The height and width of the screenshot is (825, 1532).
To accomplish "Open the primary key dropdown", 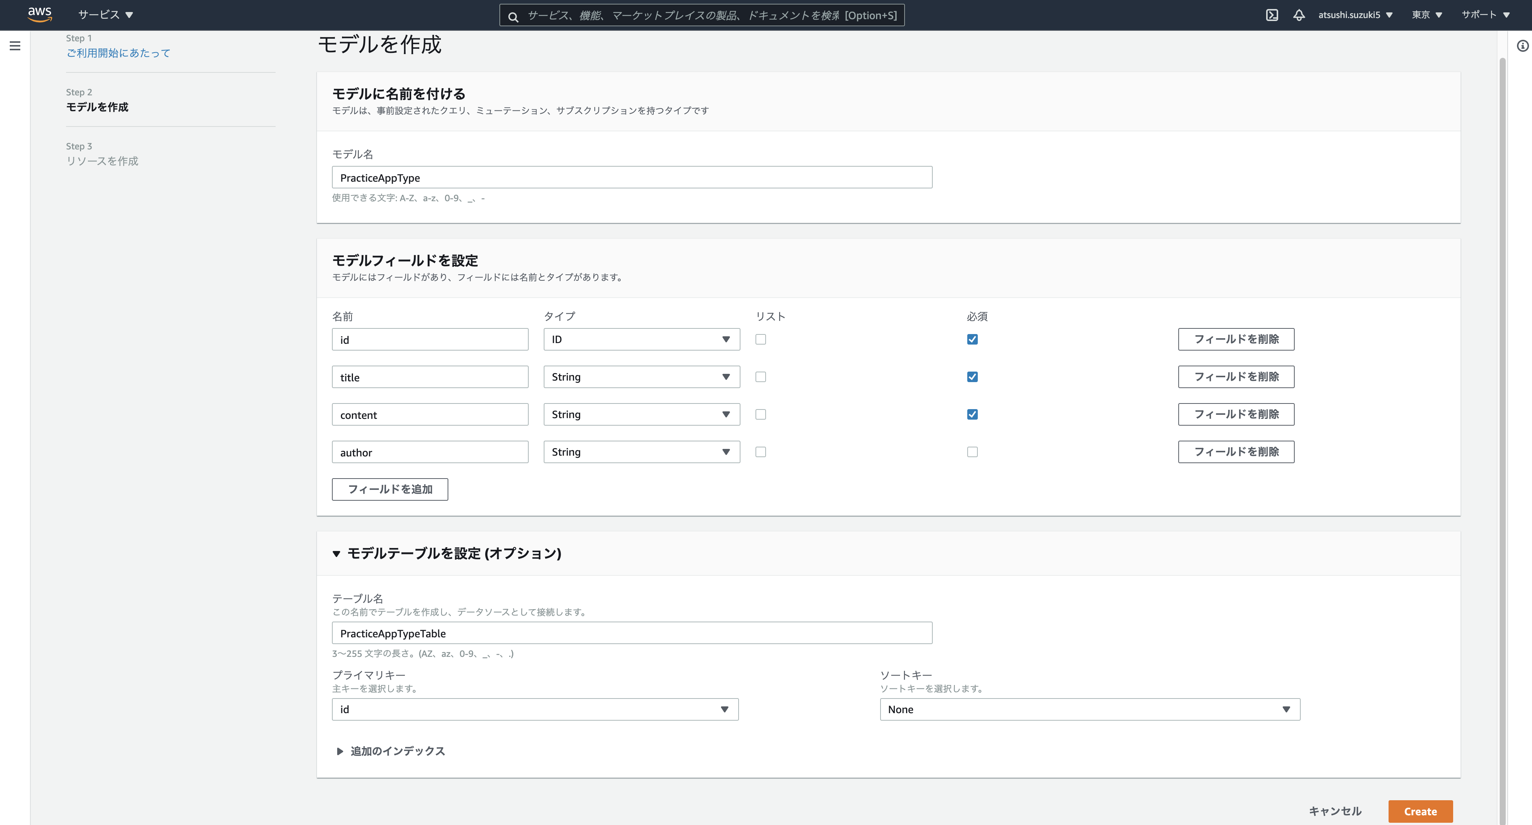I will [535, 709].
